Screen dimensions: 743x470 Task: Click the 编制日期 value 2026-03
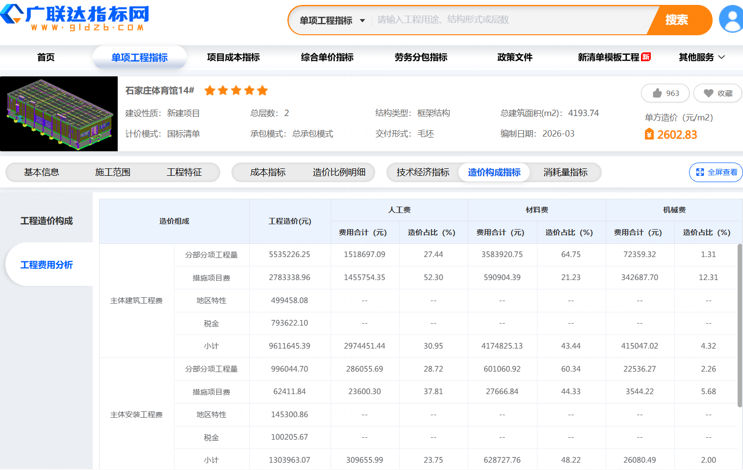[x=559, y=134]
